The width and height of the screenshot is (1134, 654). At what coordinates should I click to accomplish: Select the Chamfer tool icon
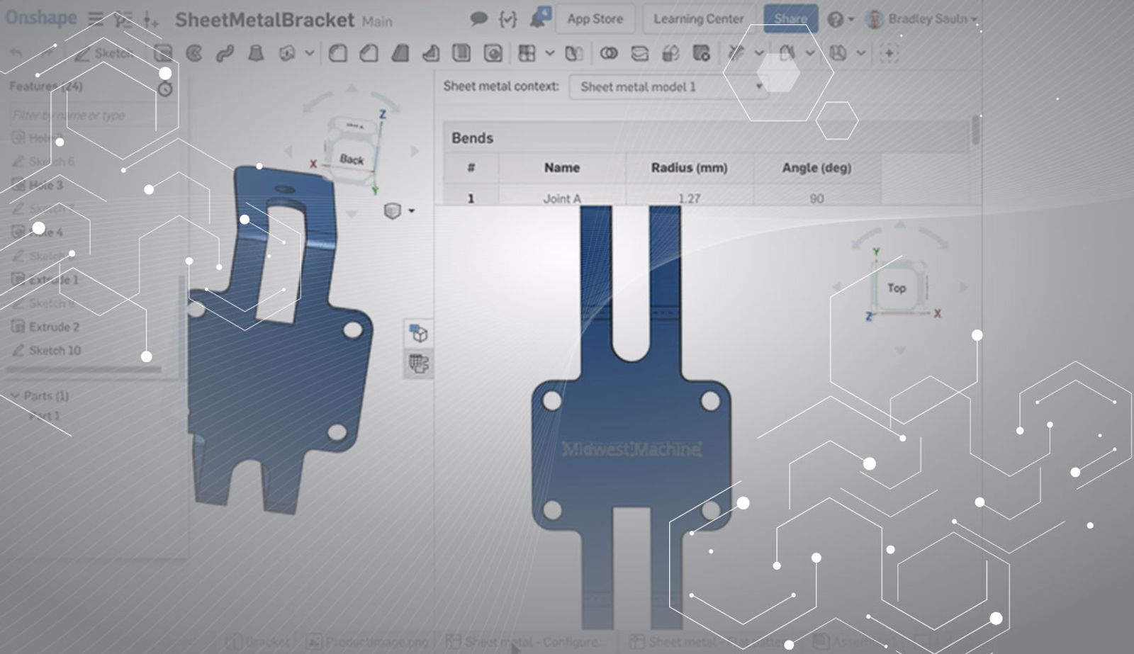pyautogui.click(x=369, y=53)
